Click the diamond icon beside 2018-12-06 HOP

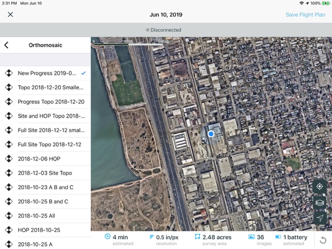coord(9,159)
